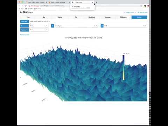The height and width of the screenshot is (126, 168).
Task: Switch to the 3D Scatter chart tab
Action: coord(124,17)
